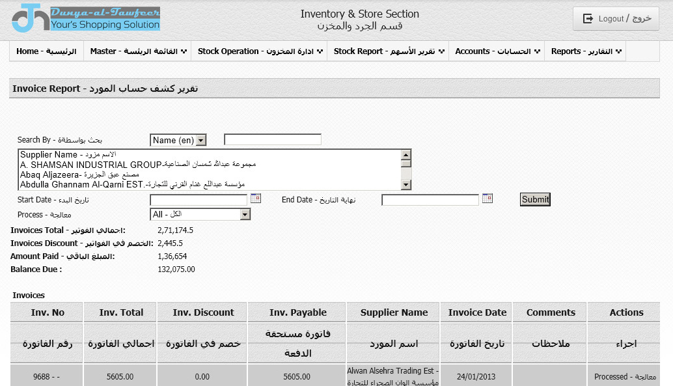The width and height of the screenshot is (673, 386).
Task: Open the Stock Operation menu
Action: 260,51
